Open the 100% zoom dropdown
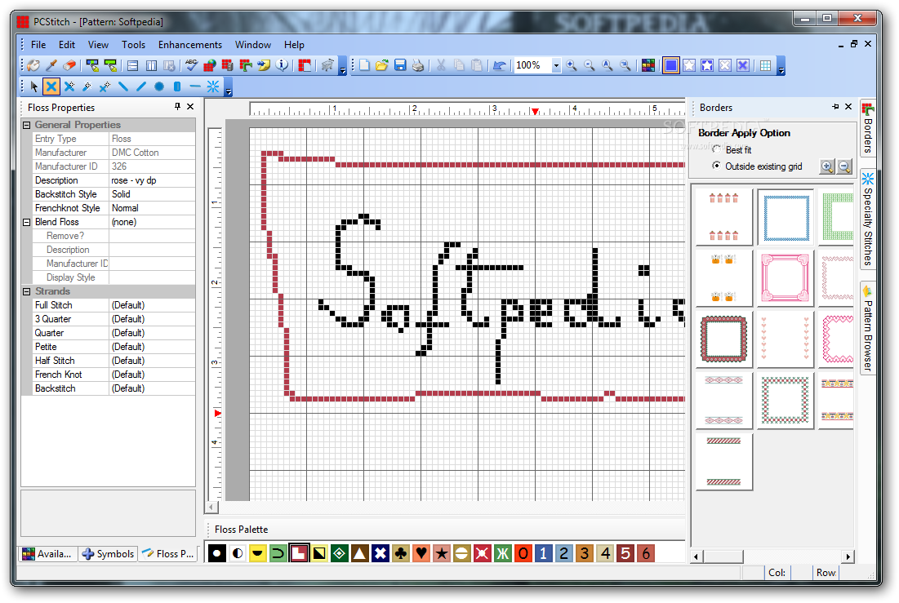Viewport: 899px width, 603px height. pos(555,65)
